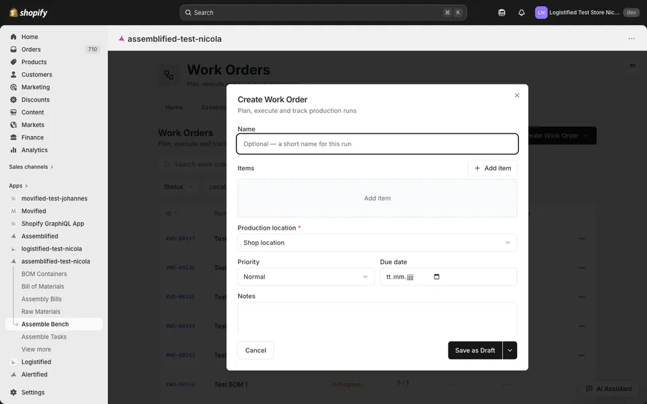Screen dimensions: 647x404
Task: Expand the Apps section
Action: coord(19,186)
